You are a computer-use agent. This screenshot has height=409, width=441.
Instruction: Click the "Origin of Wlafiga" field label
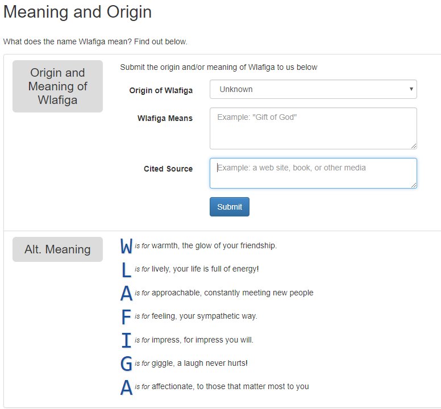(x=161, y=90)
